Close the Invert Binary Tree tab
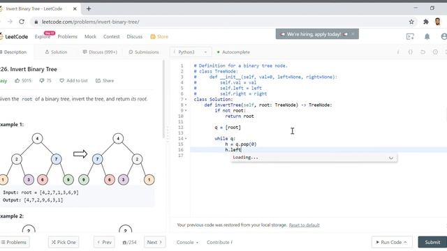Viewport: 447px width, 251px height. click(75, 9)
